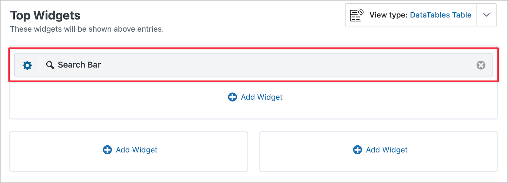The image size is (508, 183).
Task: Click the plus icon in the bottom-right widget zone
Action: tap(358, 150)
